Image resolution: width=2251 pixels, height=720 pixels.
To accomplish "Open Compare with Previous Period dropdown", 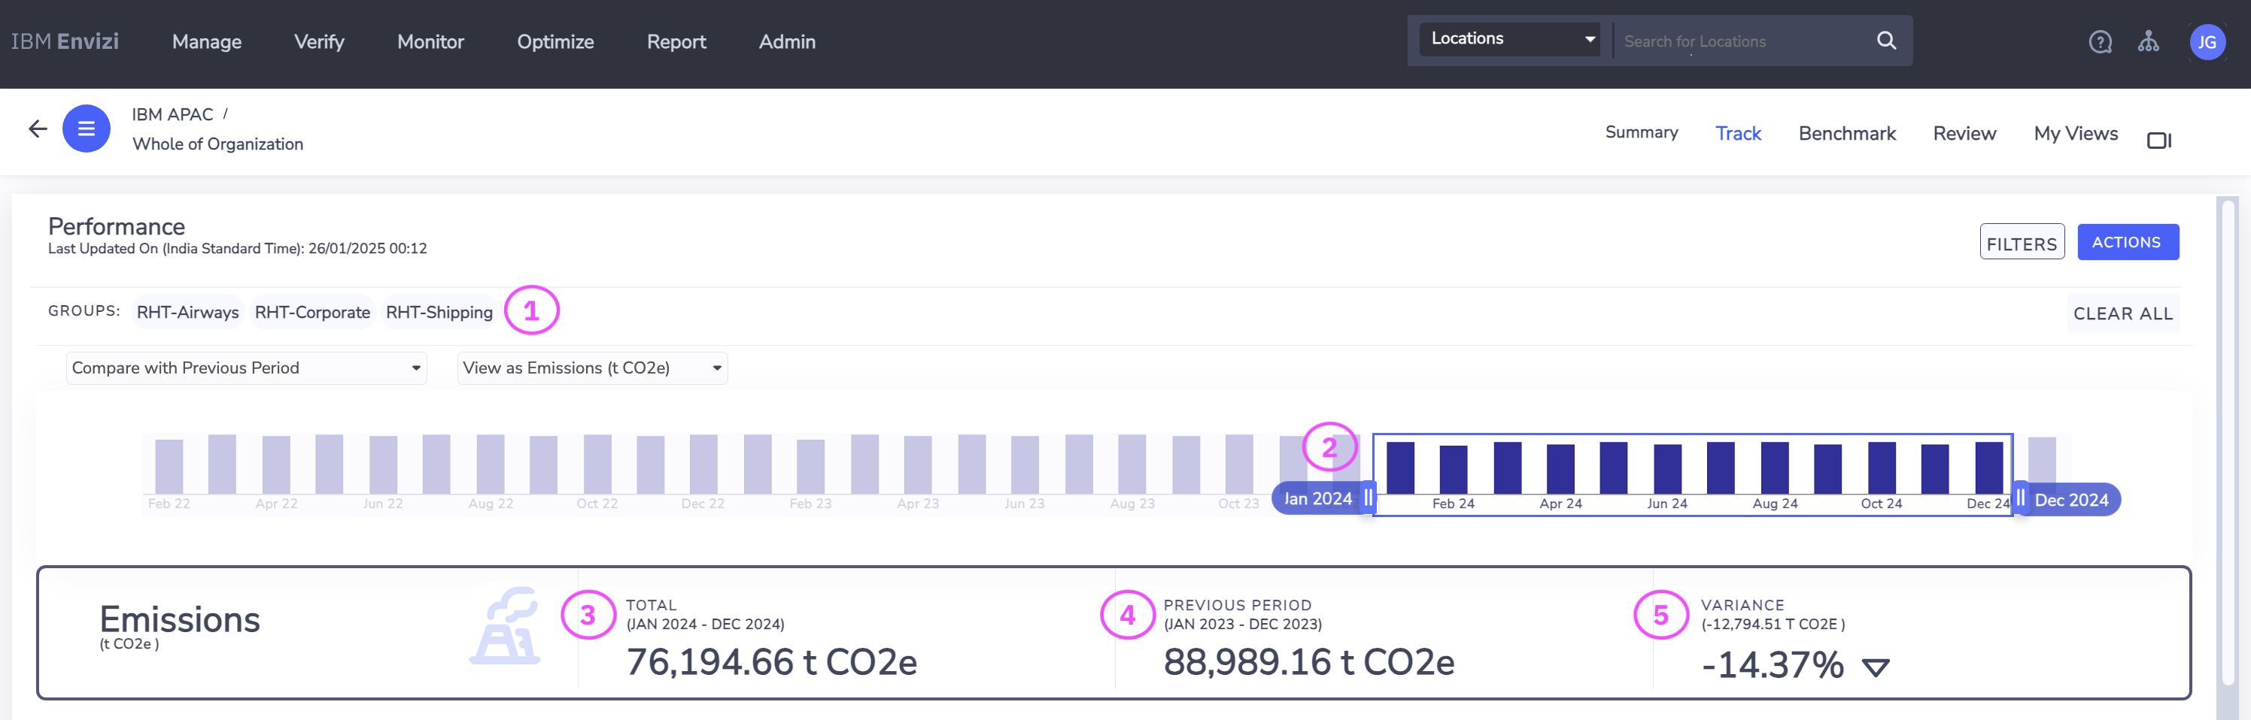I will point(247,368).
